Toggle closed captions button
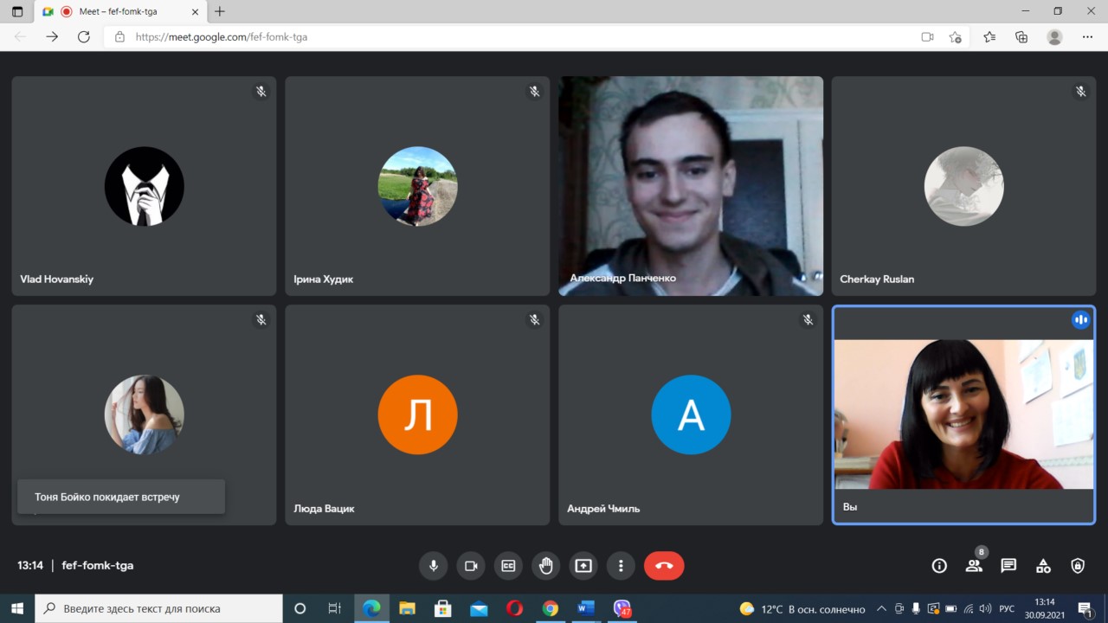 508,566
